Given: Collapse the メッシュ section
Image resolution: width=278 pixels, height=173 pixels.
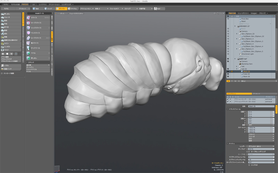Looking at the screenshot, I should point(228,144).
